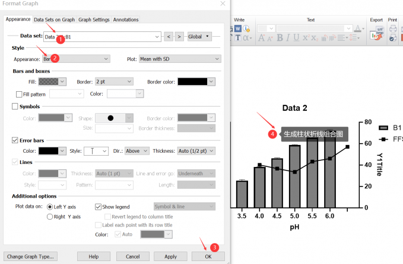This screenshot has width=403, height=264.
Task: Open the info note icon in Write group
Action: [246, 28]
